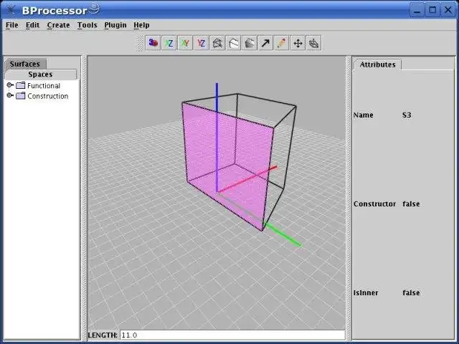The height and width of the screenshot is (344, 459).
Task: Minimize the BProcessor window
Action: (417, 10)
